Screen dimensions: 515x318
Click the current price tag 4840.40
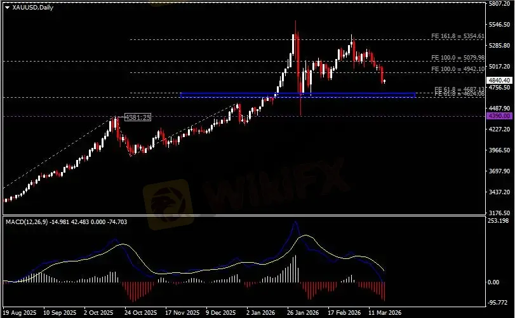pyautogui.click(x=499, y=81)
